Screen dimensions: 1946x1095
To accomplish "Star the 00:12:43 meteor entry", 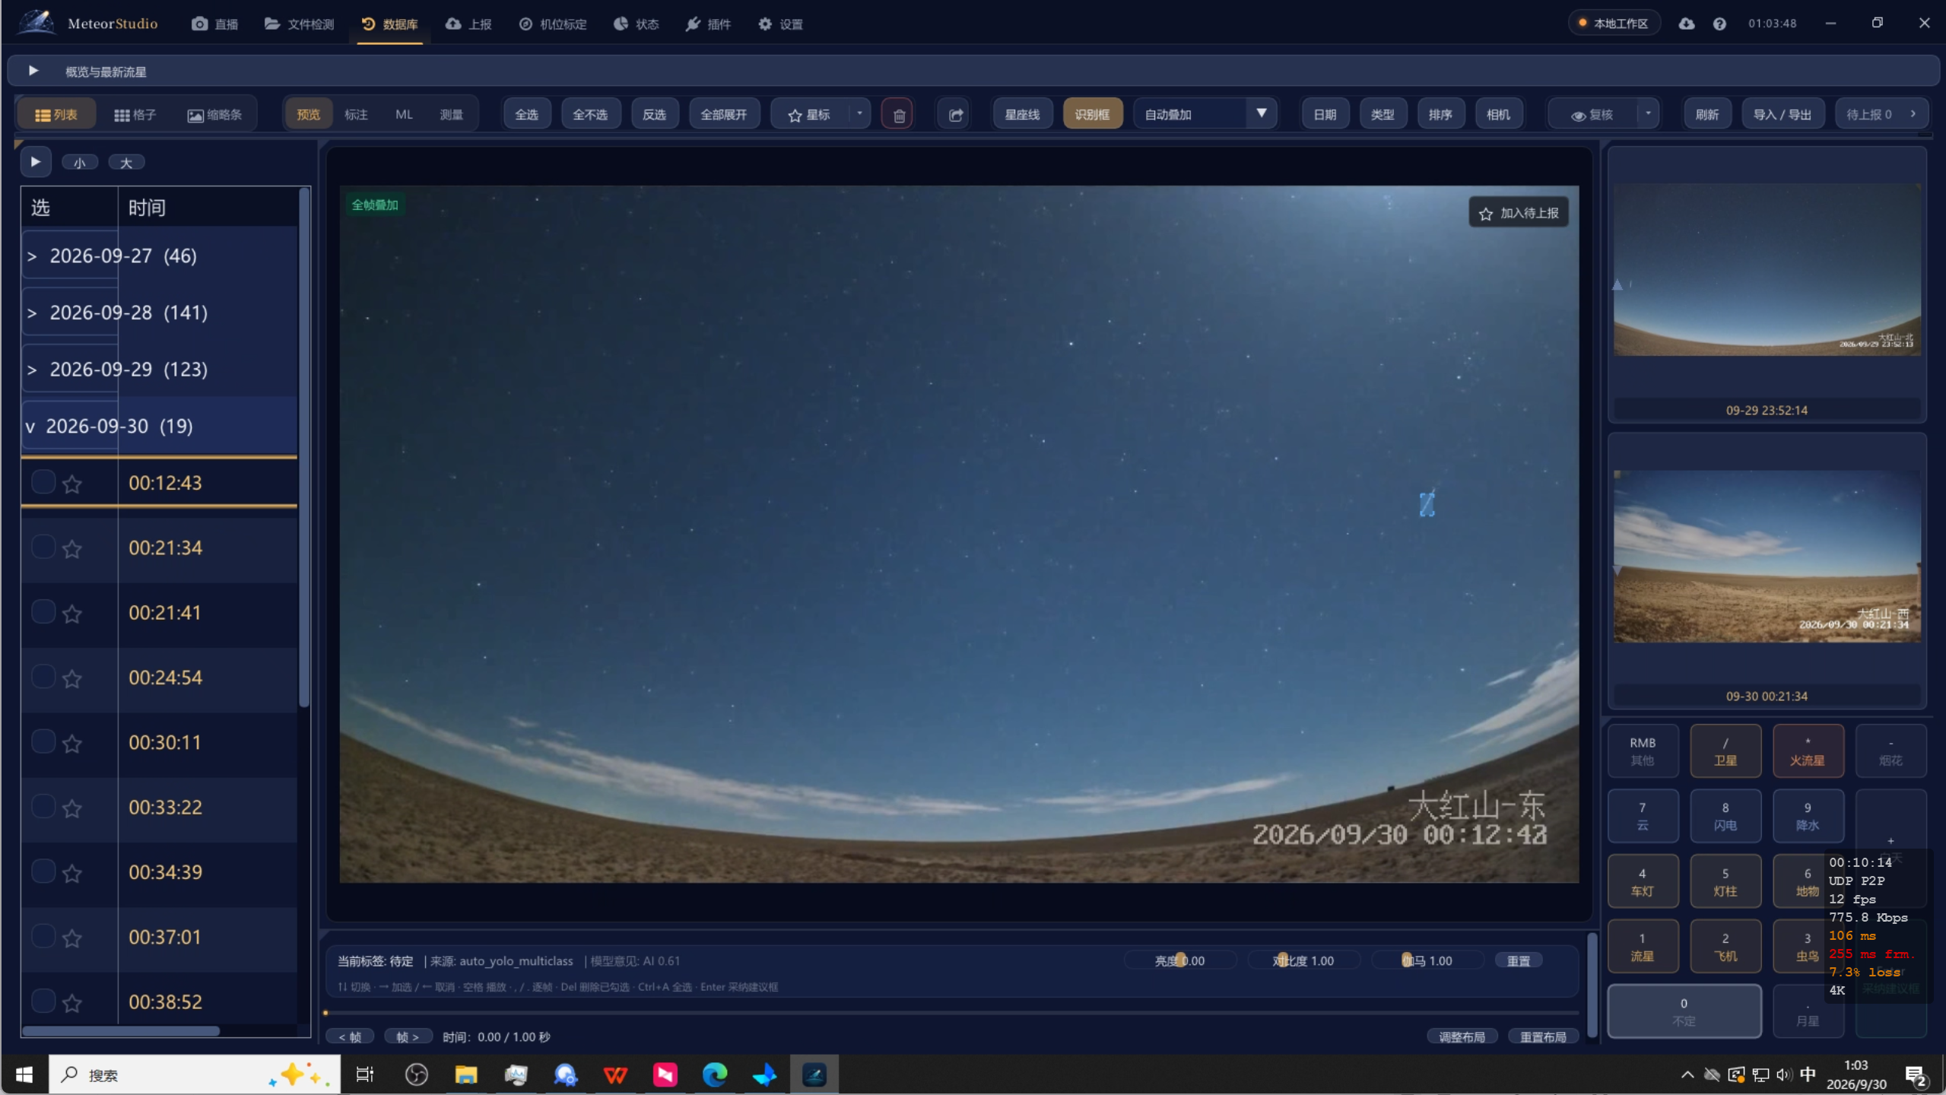I will [x=72, y=484].
